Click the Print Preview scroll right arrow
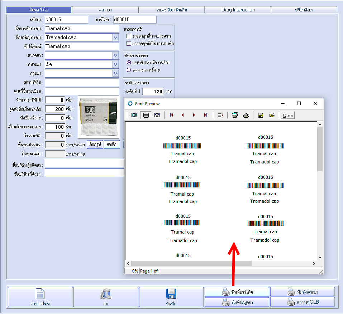This screenshot has width=343, height=314. [x=314, y=263]
